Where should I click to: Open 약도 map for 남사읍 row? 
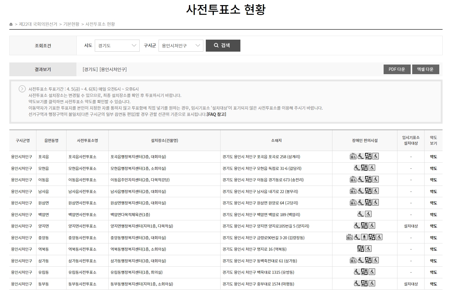click(433, 192)
